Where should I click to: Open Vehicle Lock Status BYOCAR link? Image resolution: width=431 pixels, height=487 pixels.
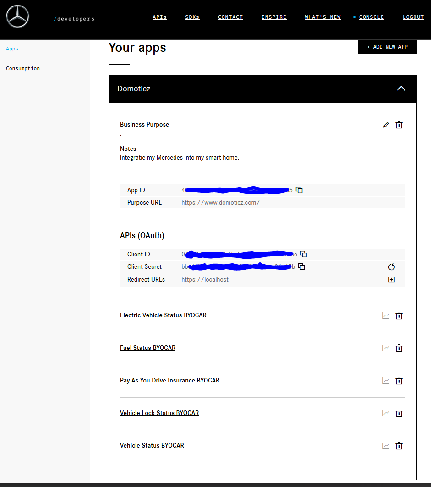[159, 413]
